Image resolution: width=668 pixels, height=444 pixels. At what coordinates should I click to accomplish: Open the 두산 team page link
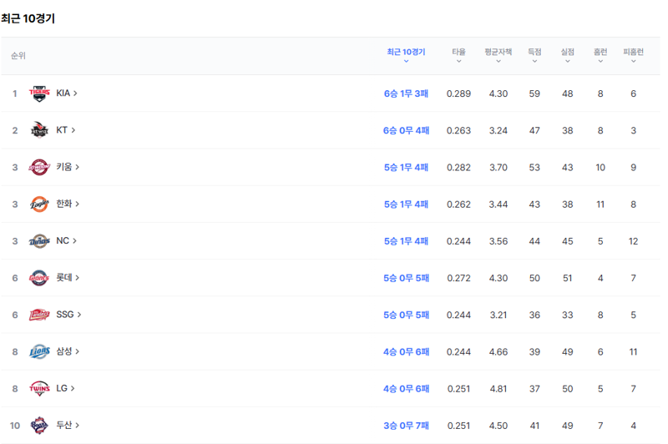pyautogui.click(x=68, y=426)
